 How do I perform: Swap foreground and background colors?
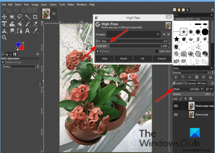click(23, 43)
